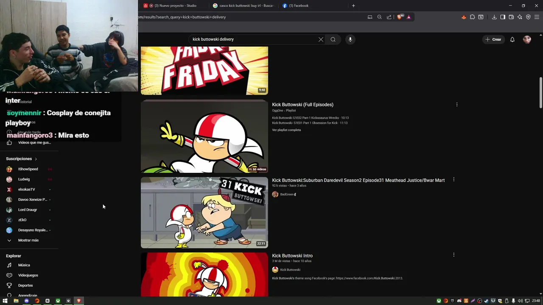Open the 22:11 episode thumbnail

click(204, 213)
